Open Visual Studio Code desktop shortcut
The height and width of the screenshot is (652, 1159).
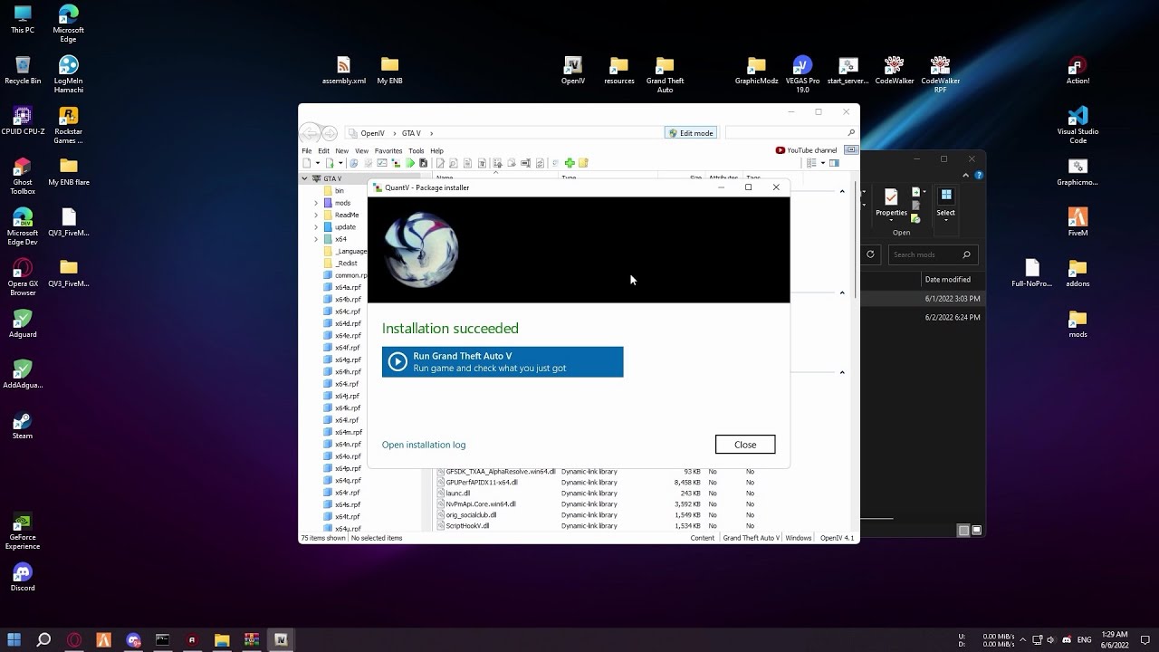point(1078,125)
